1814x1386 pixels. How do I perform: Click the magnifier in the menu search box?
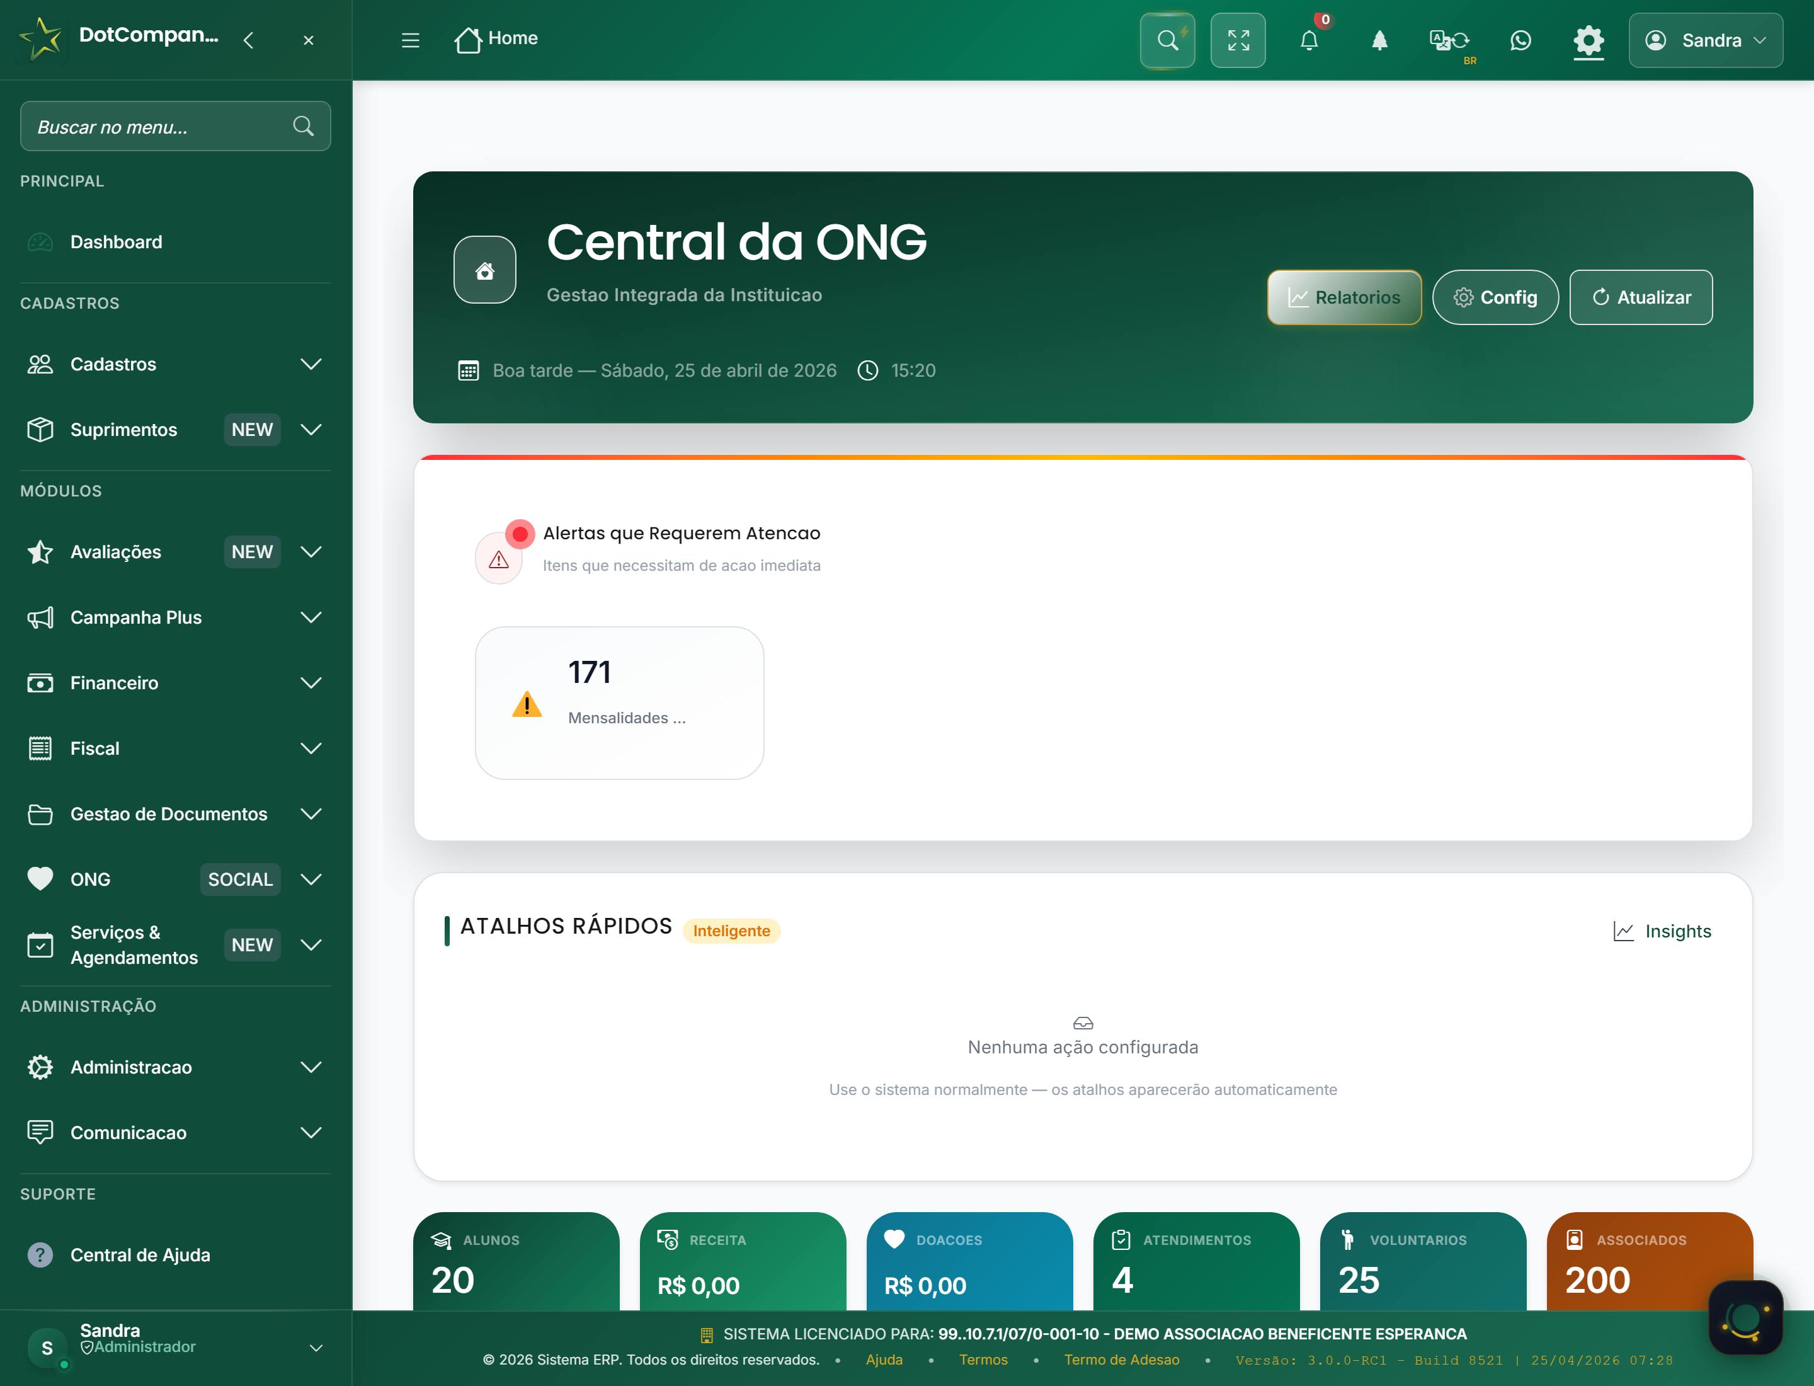pyautogui.click(x=303, y=126)
